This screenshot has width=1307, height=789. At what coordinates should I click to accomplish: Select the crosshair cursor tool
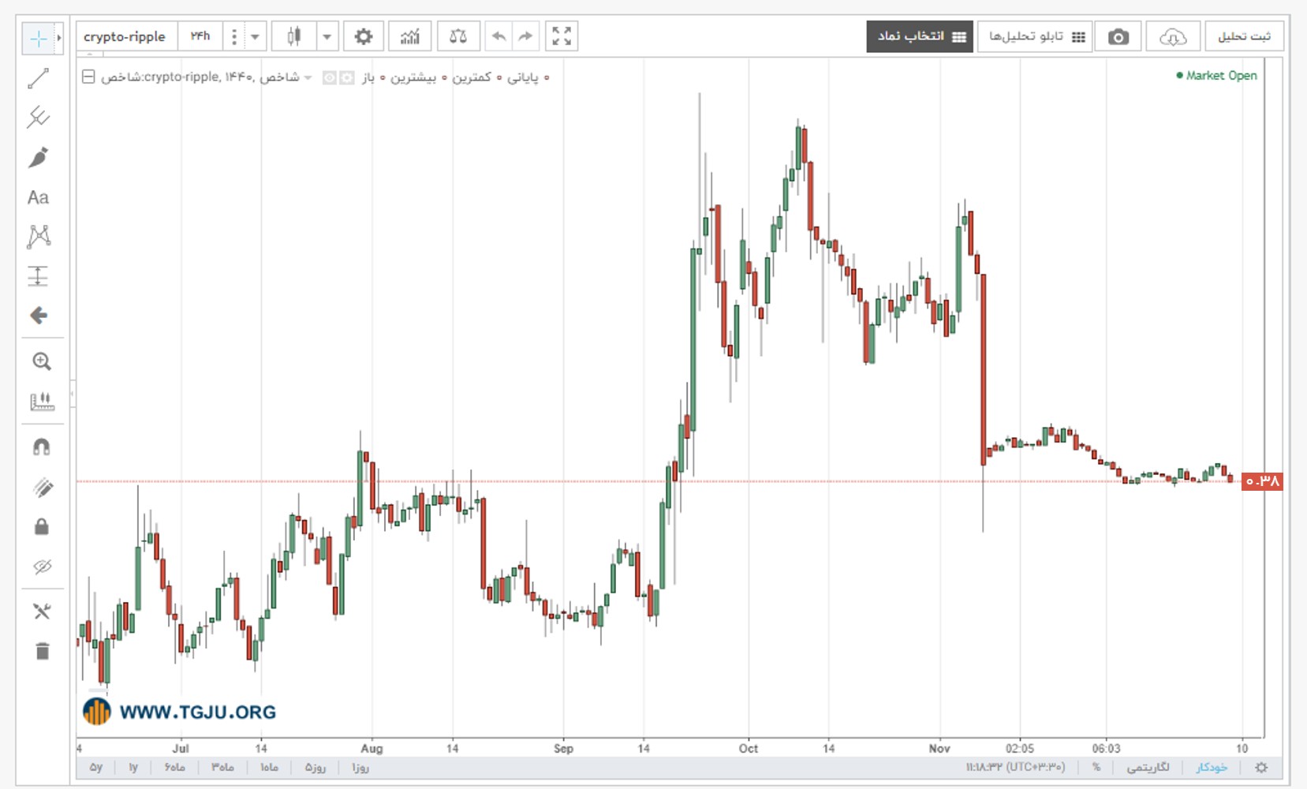38,38
